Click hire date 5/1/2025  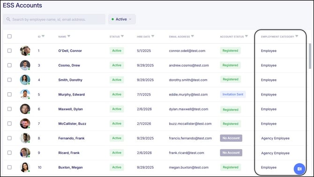144,51
